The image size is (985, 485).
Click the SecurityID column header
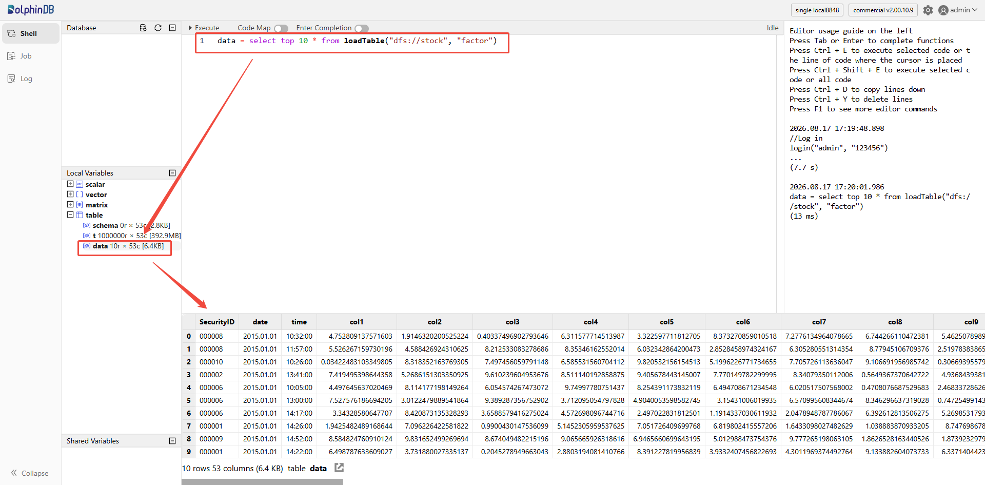[217, 322]
